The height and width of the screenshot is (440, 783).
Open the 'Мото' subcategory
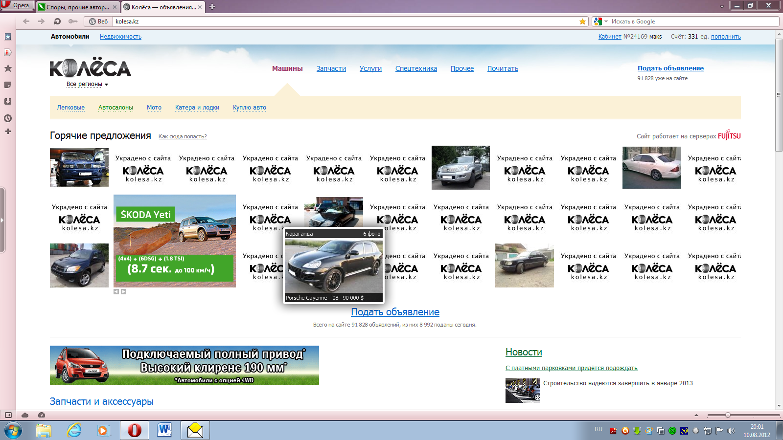(x=154, y=108)
